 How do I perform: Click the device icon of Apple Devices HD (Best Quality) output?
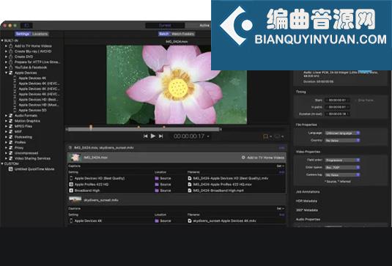(71, 178)
